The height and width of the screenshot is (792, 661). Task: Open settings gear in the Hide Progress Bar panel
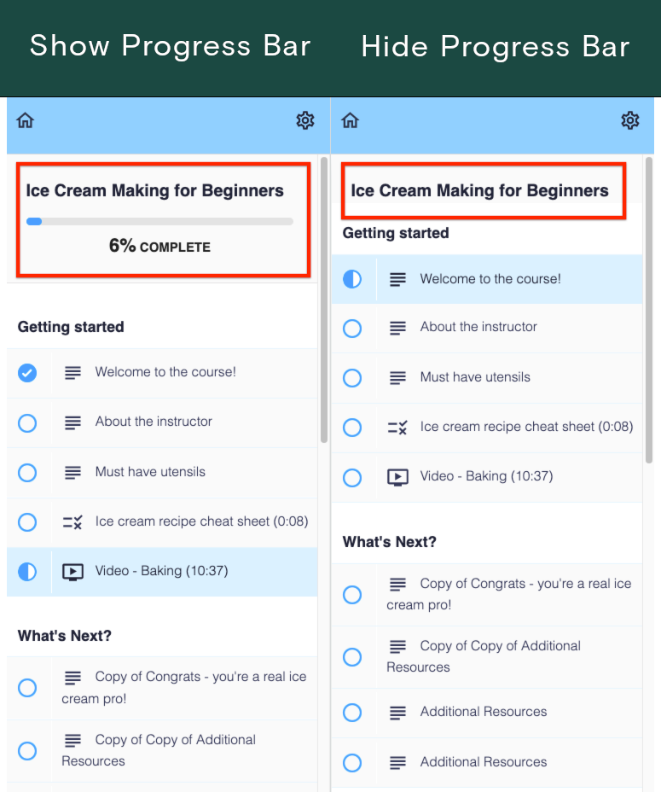click(x=630, y=120)
